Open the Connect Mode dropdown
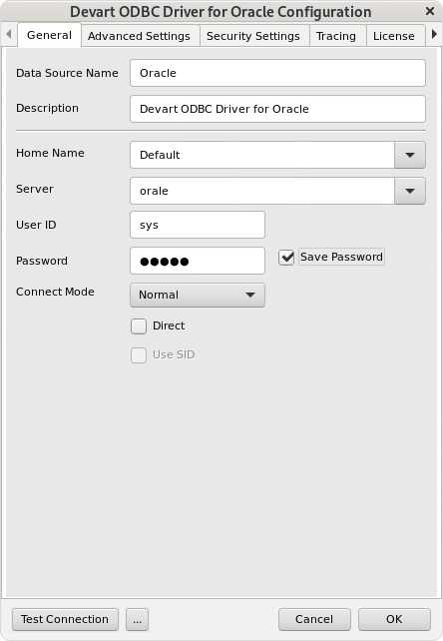 pyautogui.click(x=198, y=295)
